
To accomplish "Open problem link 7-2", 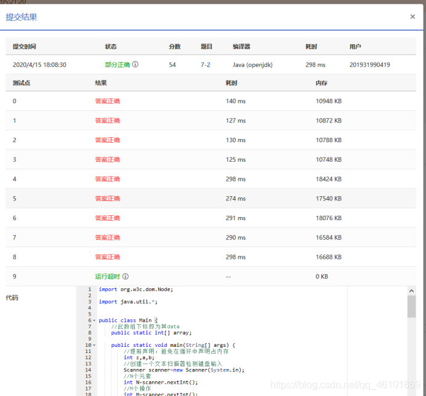I will pos(206,65).
